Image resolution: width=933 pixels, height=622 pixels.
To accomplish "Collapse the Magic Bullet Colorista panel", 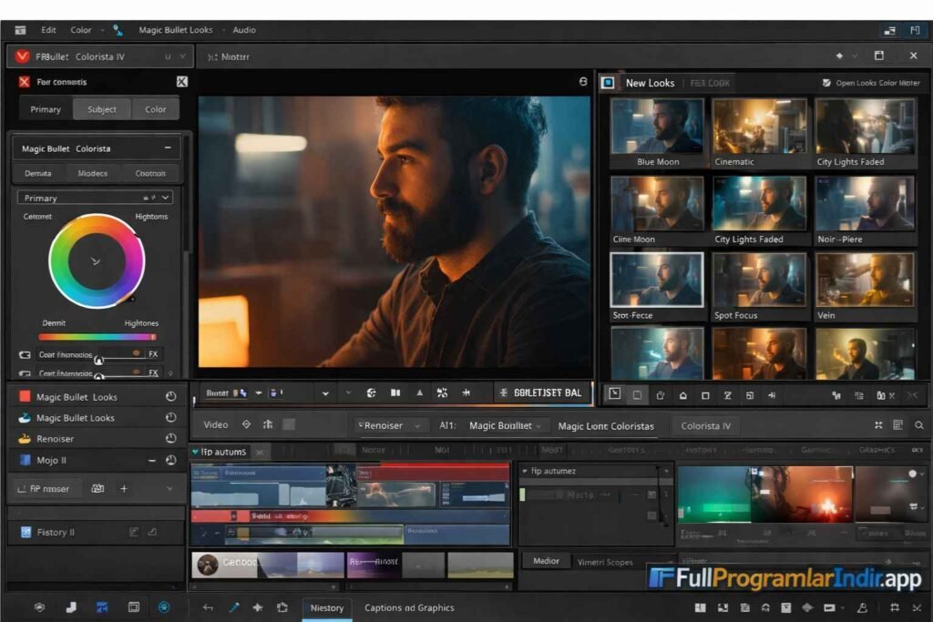I will click(x=169, y=148).
